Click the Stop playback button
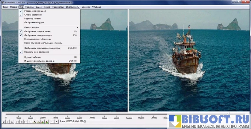 coord(3,122)
